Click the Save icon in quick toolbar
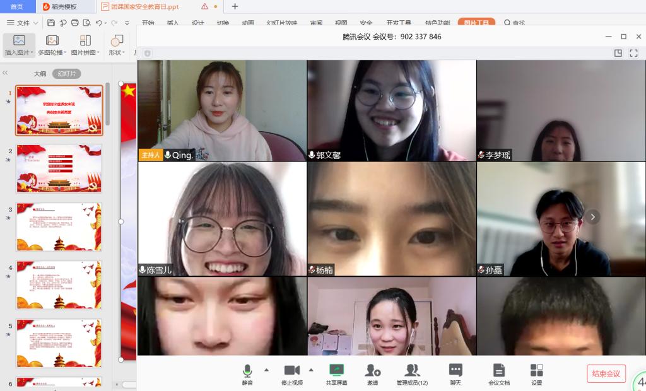This screenshot has height=391, width=646. (50, 23)
